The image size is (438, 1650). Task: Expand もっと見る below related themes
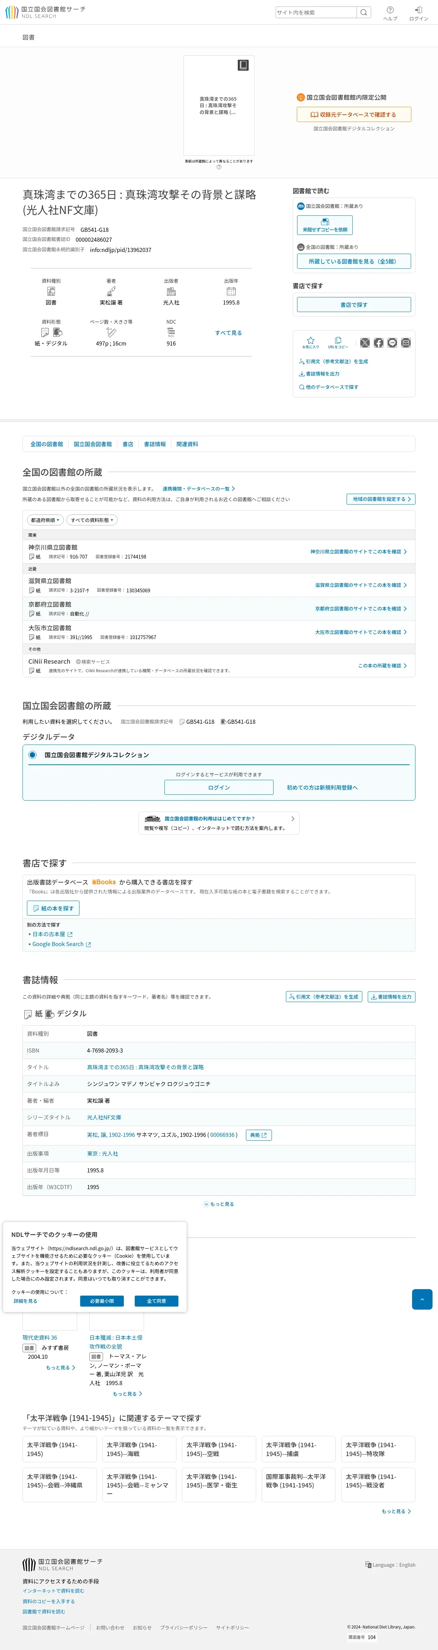[x=396, y=1511]
